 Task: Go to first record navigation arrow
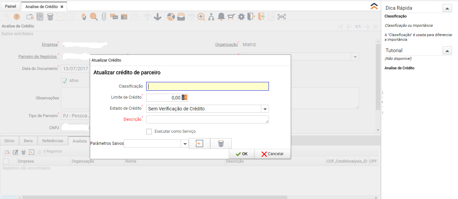(x=340, y=26)
